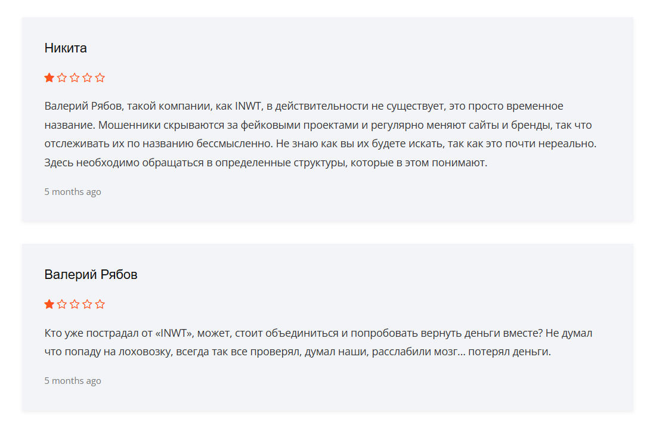Click the fourth star under Валерий Рябов
650x425 pixels.
(x=87, y=304)
